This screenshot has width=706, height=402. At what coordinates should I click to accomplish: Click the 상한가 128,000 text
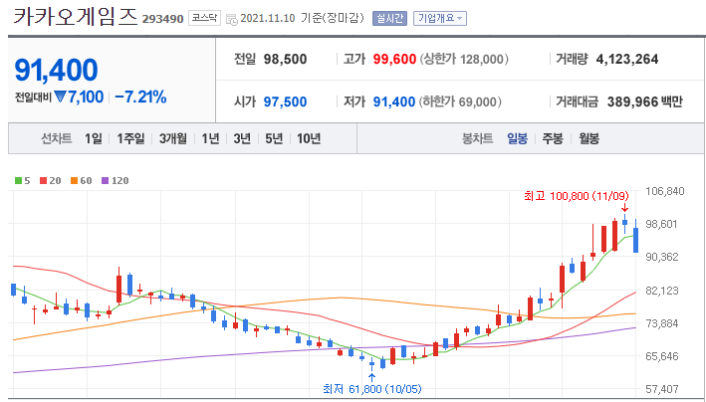[x=464, y=59]
